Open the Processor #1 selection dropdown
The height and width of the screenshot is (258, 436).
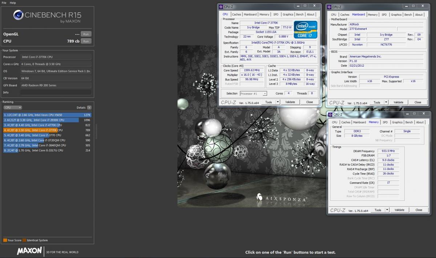(x=254, y=94)
